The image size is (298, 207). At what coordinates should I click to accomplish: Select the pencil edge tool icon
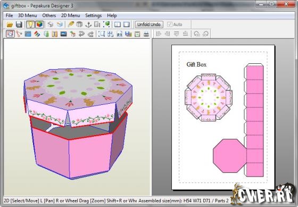click(x=71, y=24)
